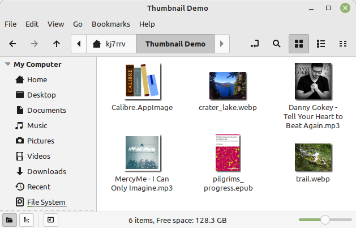Switch to compact view
This screenshot has height=228, width=356.
pyautogui.click(x=343, y=44)
